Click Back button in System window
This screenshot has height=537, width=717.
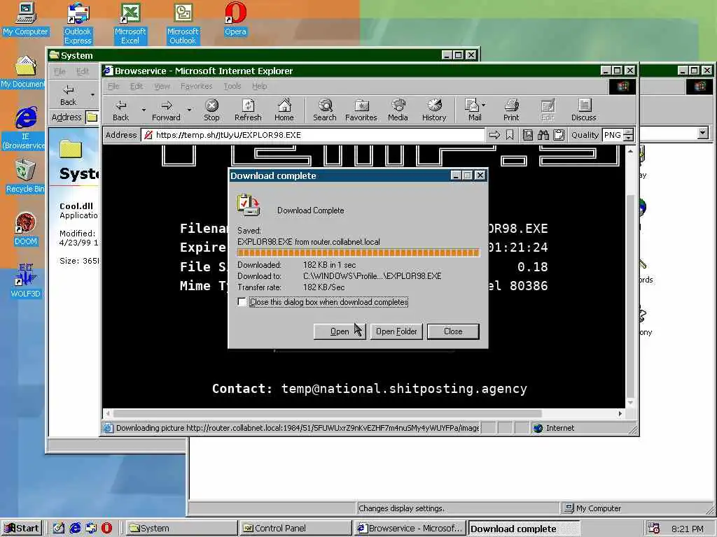click(x=68, y=95)
